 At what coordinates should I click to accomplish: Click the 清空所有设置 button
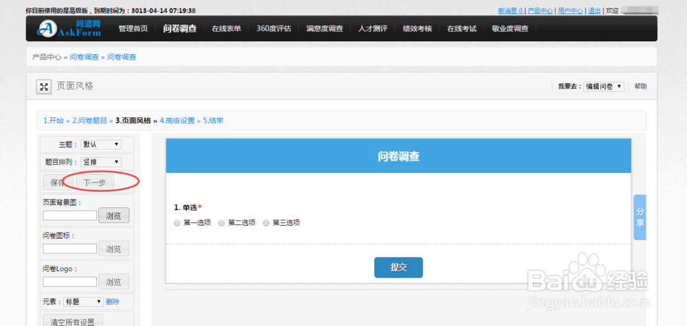(x=73, y=322)
